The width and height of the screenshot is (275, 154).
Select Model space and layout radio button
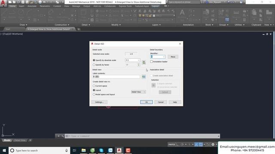coord(94,95)
